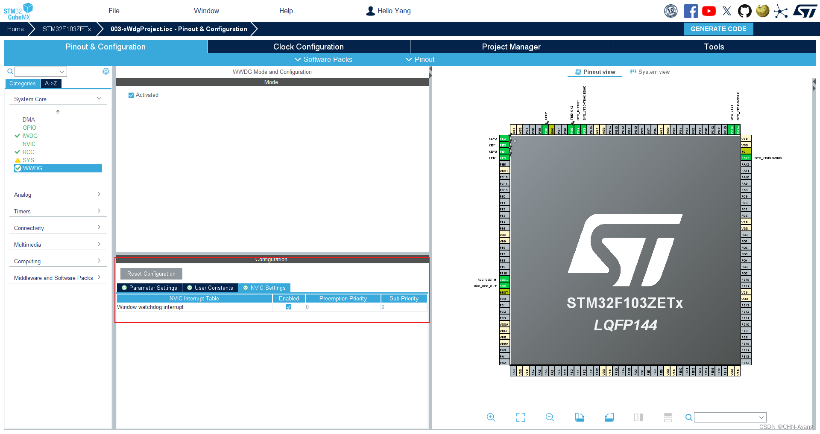Uncheck the WWDG Activated checkbox
This screenshot has width=820, height=434.
point(131,95)
